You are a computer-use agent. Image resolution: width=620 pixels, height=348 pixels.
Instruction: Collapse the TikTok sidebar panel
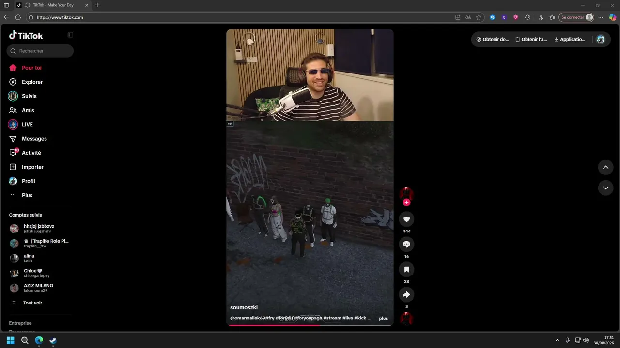tap(70, 35)
